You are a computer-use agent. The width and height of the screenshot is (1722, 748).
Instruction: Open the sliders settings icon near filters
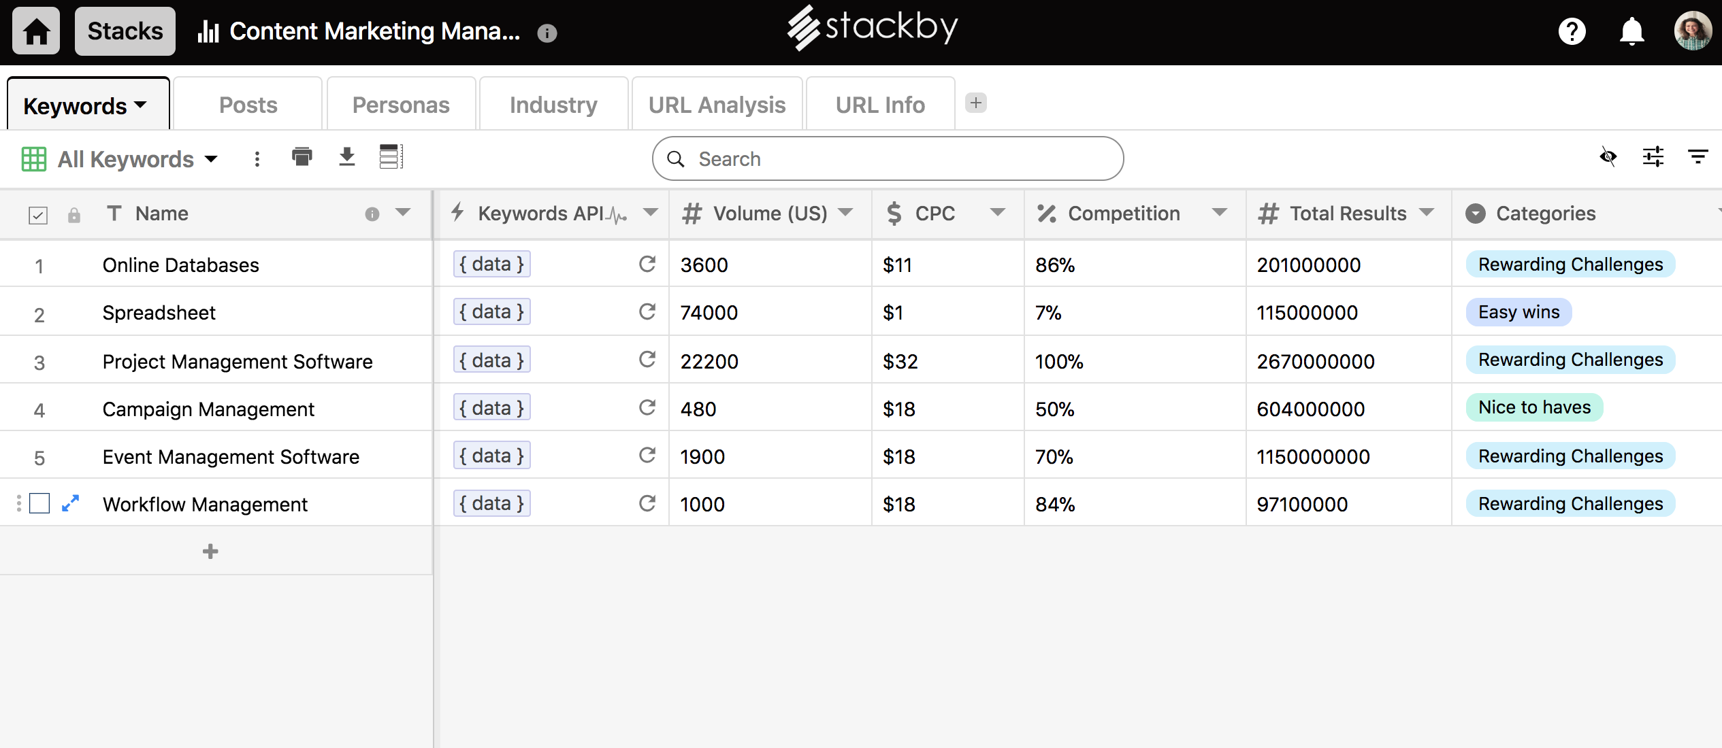(1653, 157)
